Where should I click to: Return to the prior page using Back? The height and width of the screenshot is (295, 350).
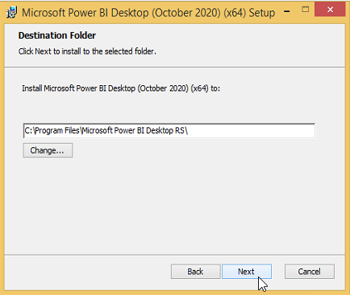[x=195, y=272]
